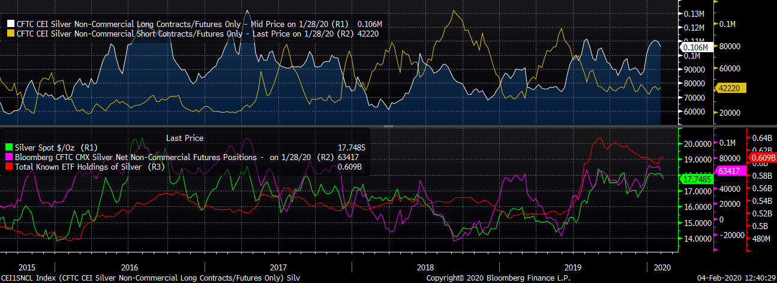Click the 19.0000 price axis label

pyautogui.click(x=697, y=159)
